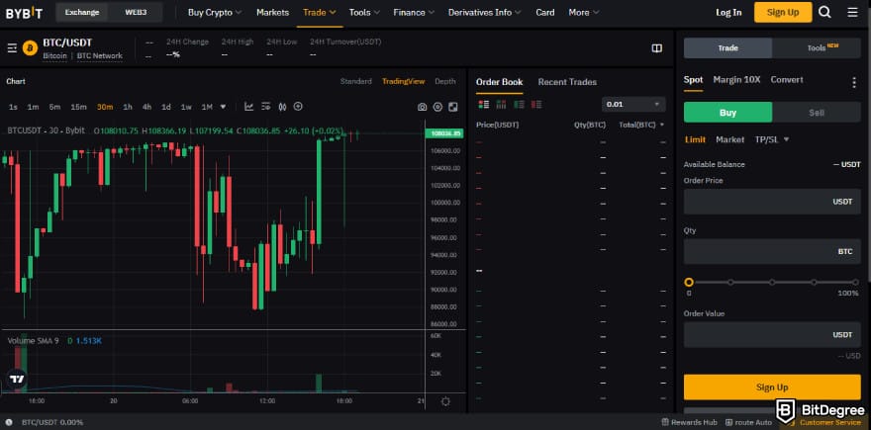Select the 4h timeframe
Image resolution: width=871 pixels, height=430 pixels.
146,107
